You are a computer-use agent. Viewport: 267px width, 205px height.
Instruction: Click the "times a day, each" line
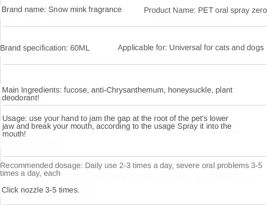point(30,173)
